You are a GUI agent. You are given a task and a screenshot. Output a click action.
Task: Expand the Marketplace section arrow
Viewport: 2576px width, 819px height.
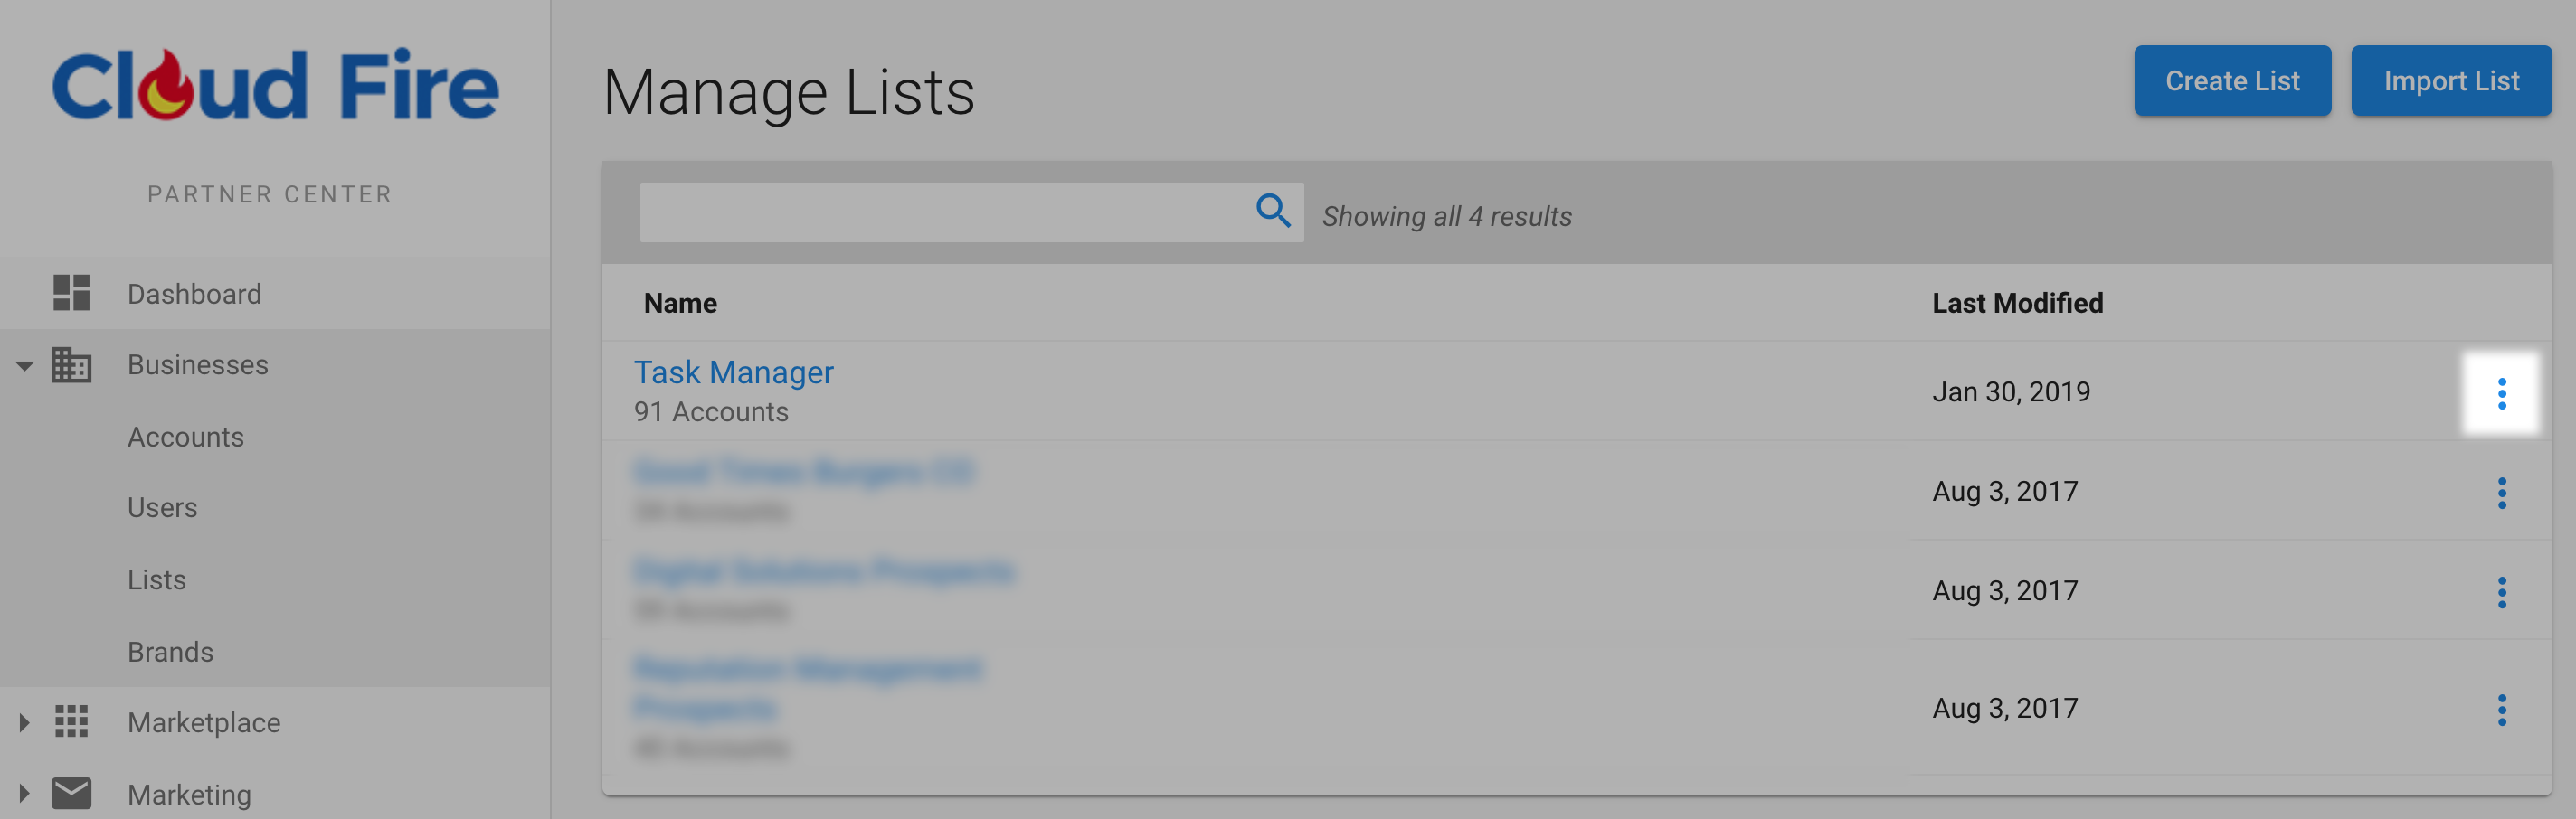[24, 722]
